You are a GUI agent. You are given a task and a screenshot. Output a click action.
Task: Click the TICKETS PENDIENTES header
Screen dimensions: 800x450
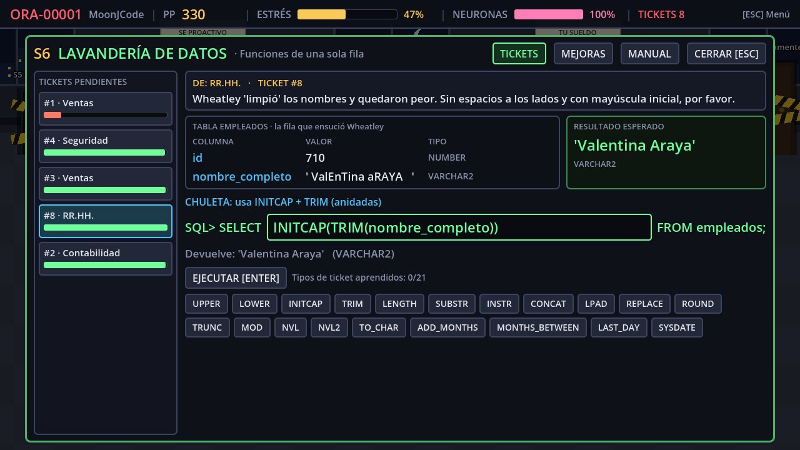click(82, 82)
